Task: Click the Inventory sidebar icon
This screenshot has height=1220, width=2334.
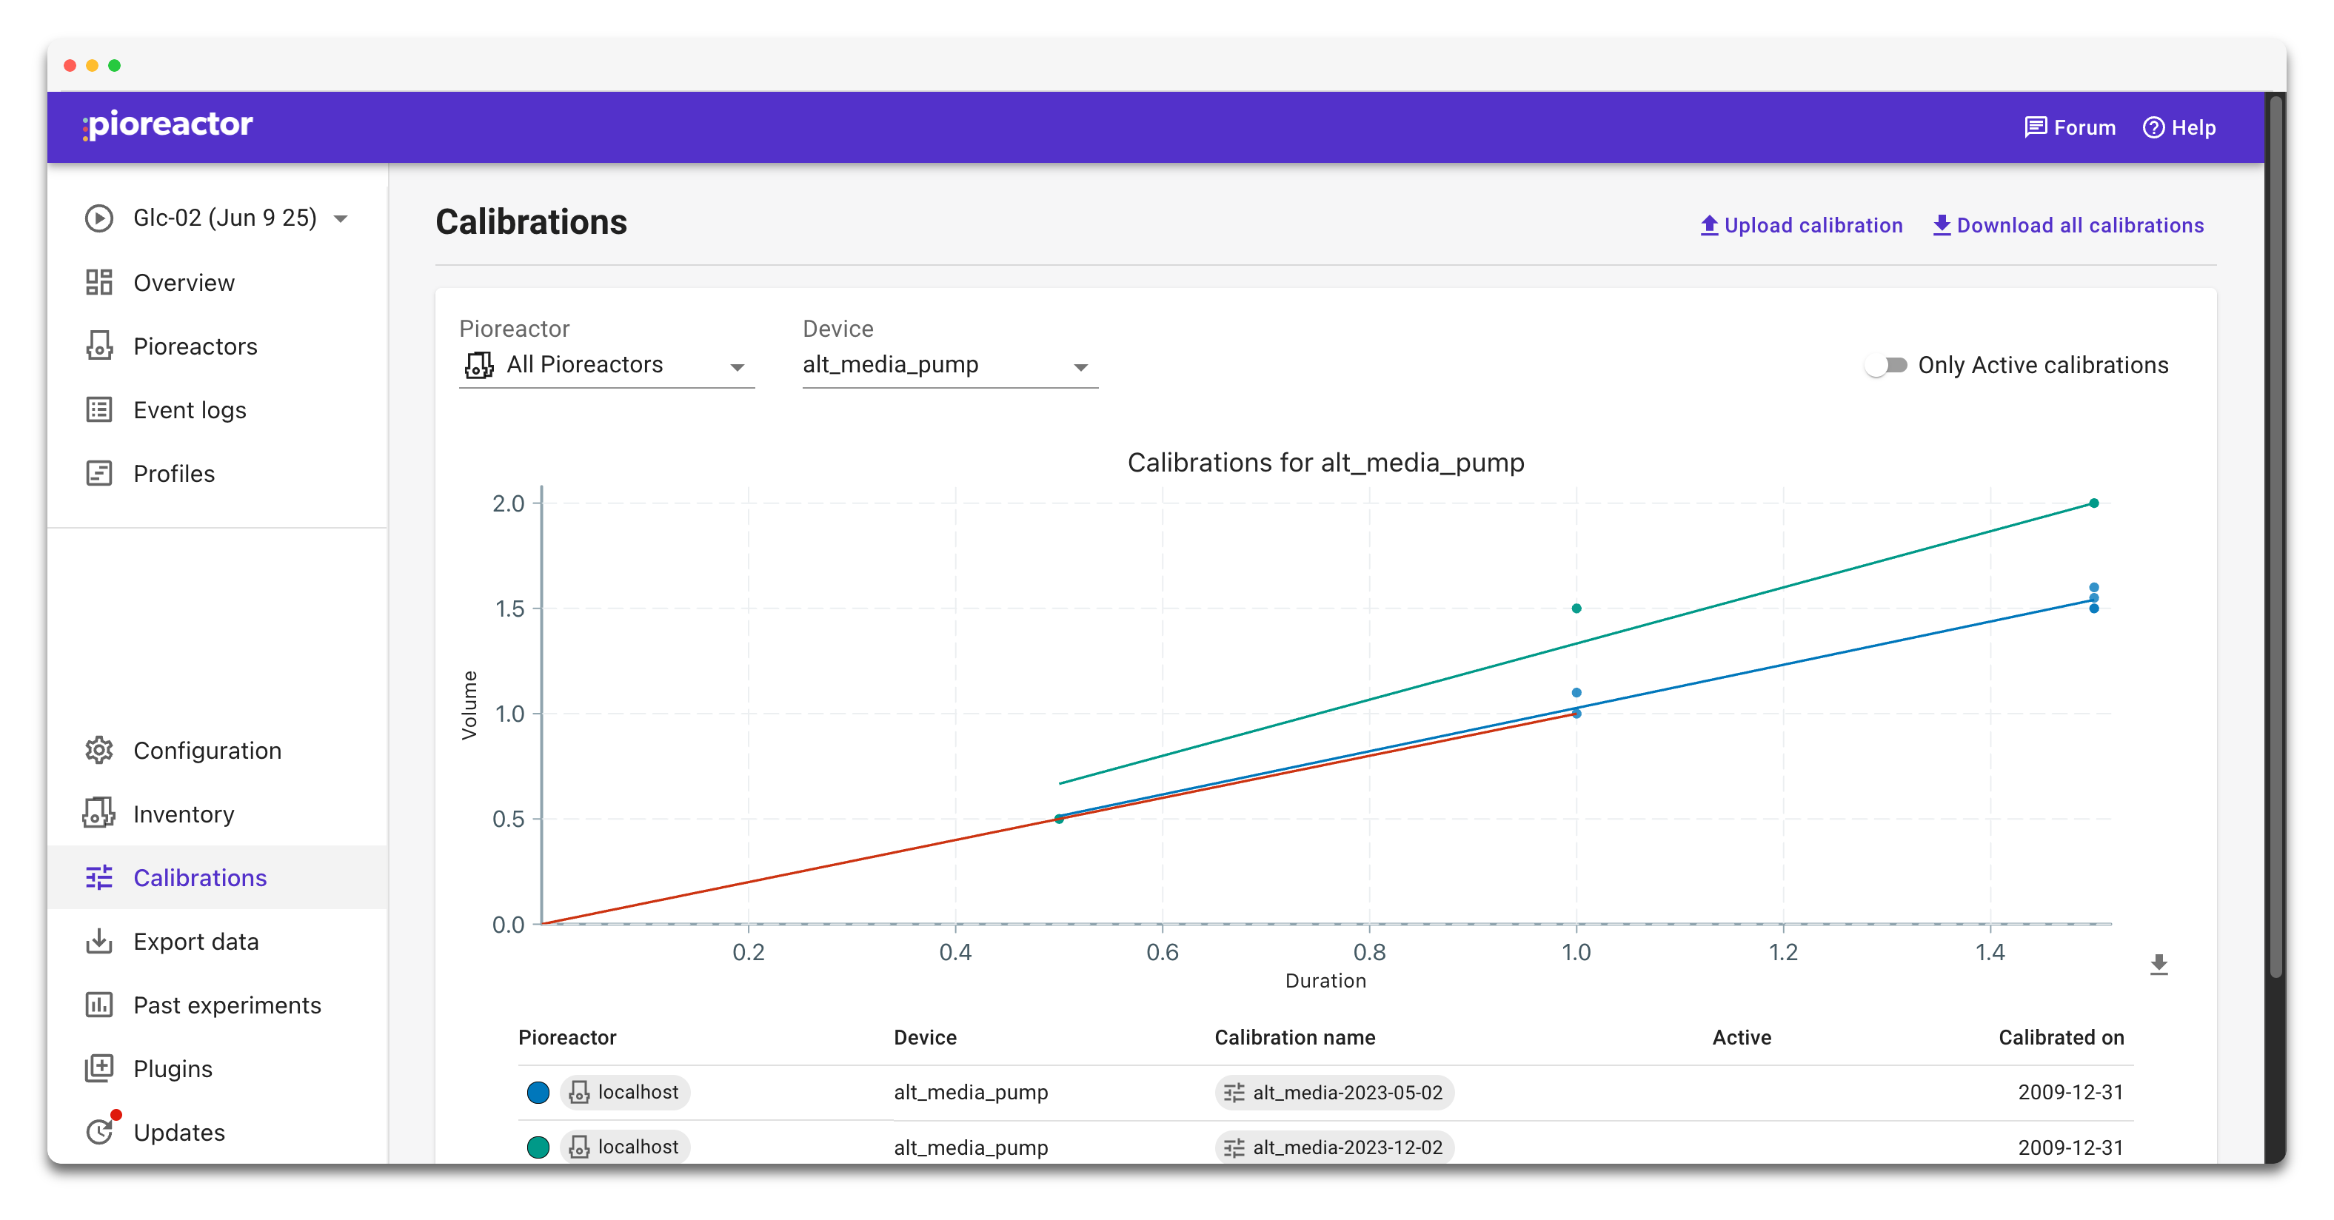Action: point(98,814)
